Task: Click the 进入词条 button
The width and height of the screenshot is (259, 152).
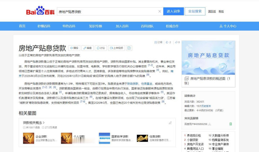Action: (173, 12)
